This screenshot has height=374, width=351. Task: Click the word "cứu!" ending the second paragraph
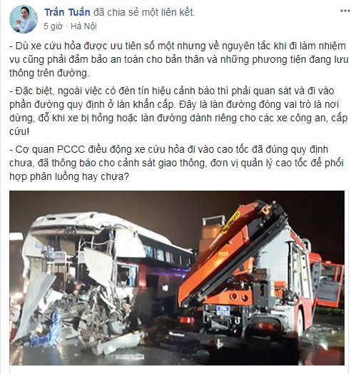point(19,131)
